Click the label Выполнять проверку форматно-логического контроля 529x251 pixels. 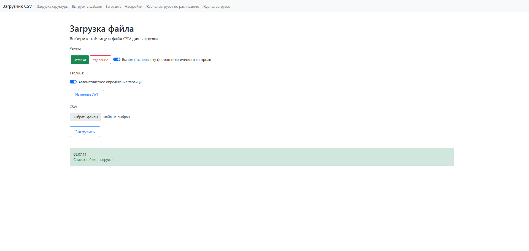166,60
